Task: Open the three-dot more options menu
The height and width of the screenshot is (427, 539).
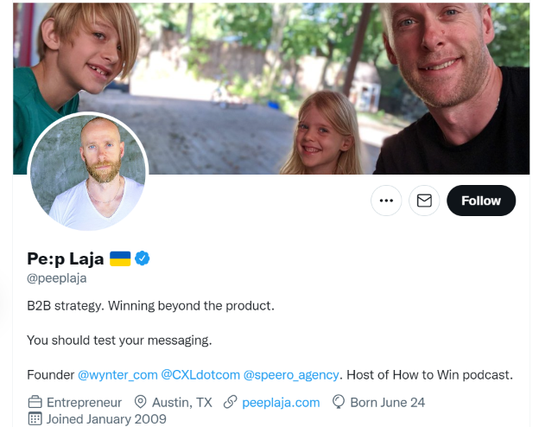Action: pyautogui.click(x=386, y=201)
